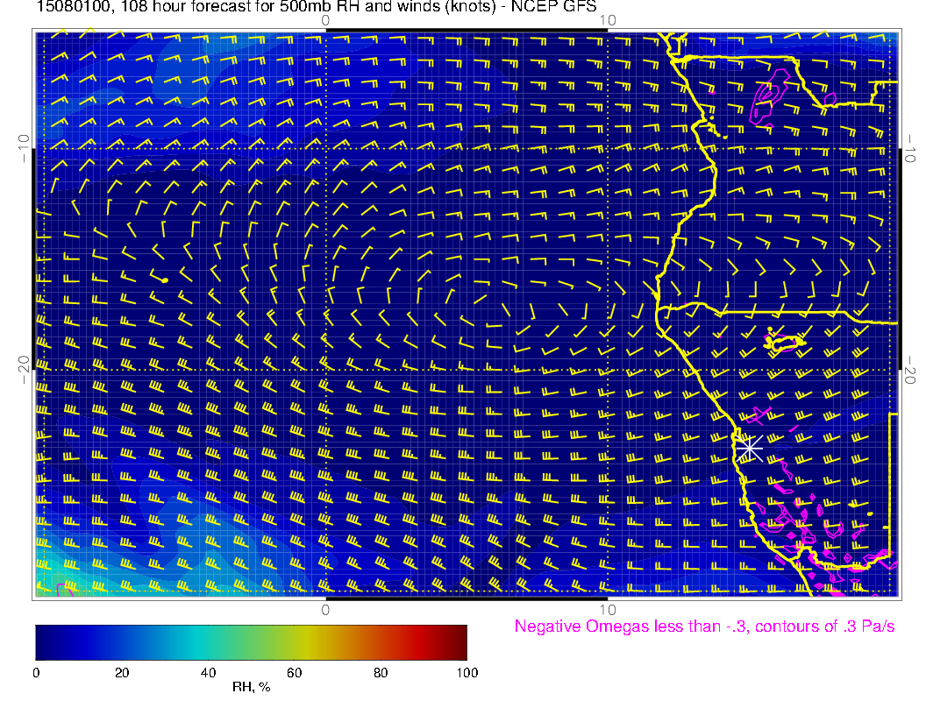
Task: Click the white asterisk marker on the coast
Action: pos(747,448)
